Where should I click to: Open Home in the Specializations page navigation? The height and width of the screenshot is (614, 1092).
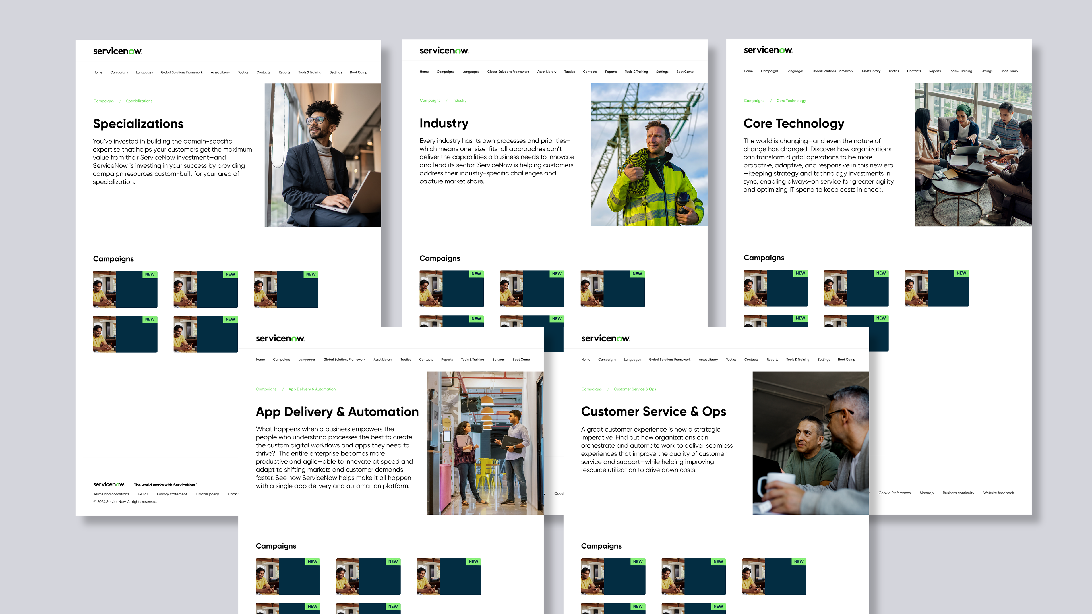click(x=98, y=72)
